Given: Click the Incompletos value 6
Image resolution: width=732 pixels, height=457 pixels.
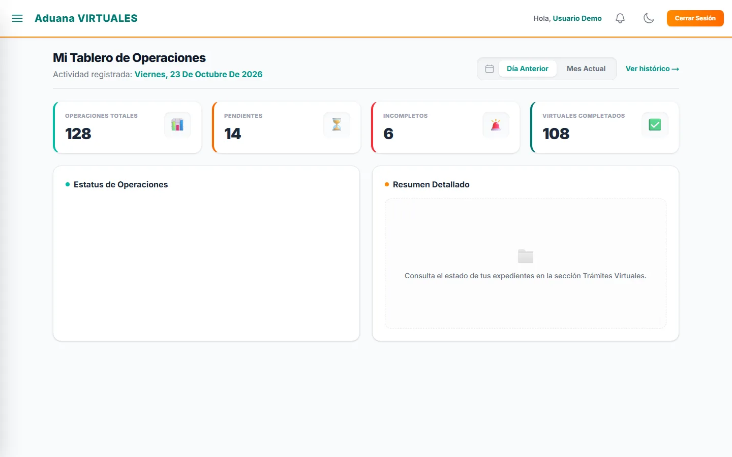Looking at the screenshot, I should coord(388,134).
